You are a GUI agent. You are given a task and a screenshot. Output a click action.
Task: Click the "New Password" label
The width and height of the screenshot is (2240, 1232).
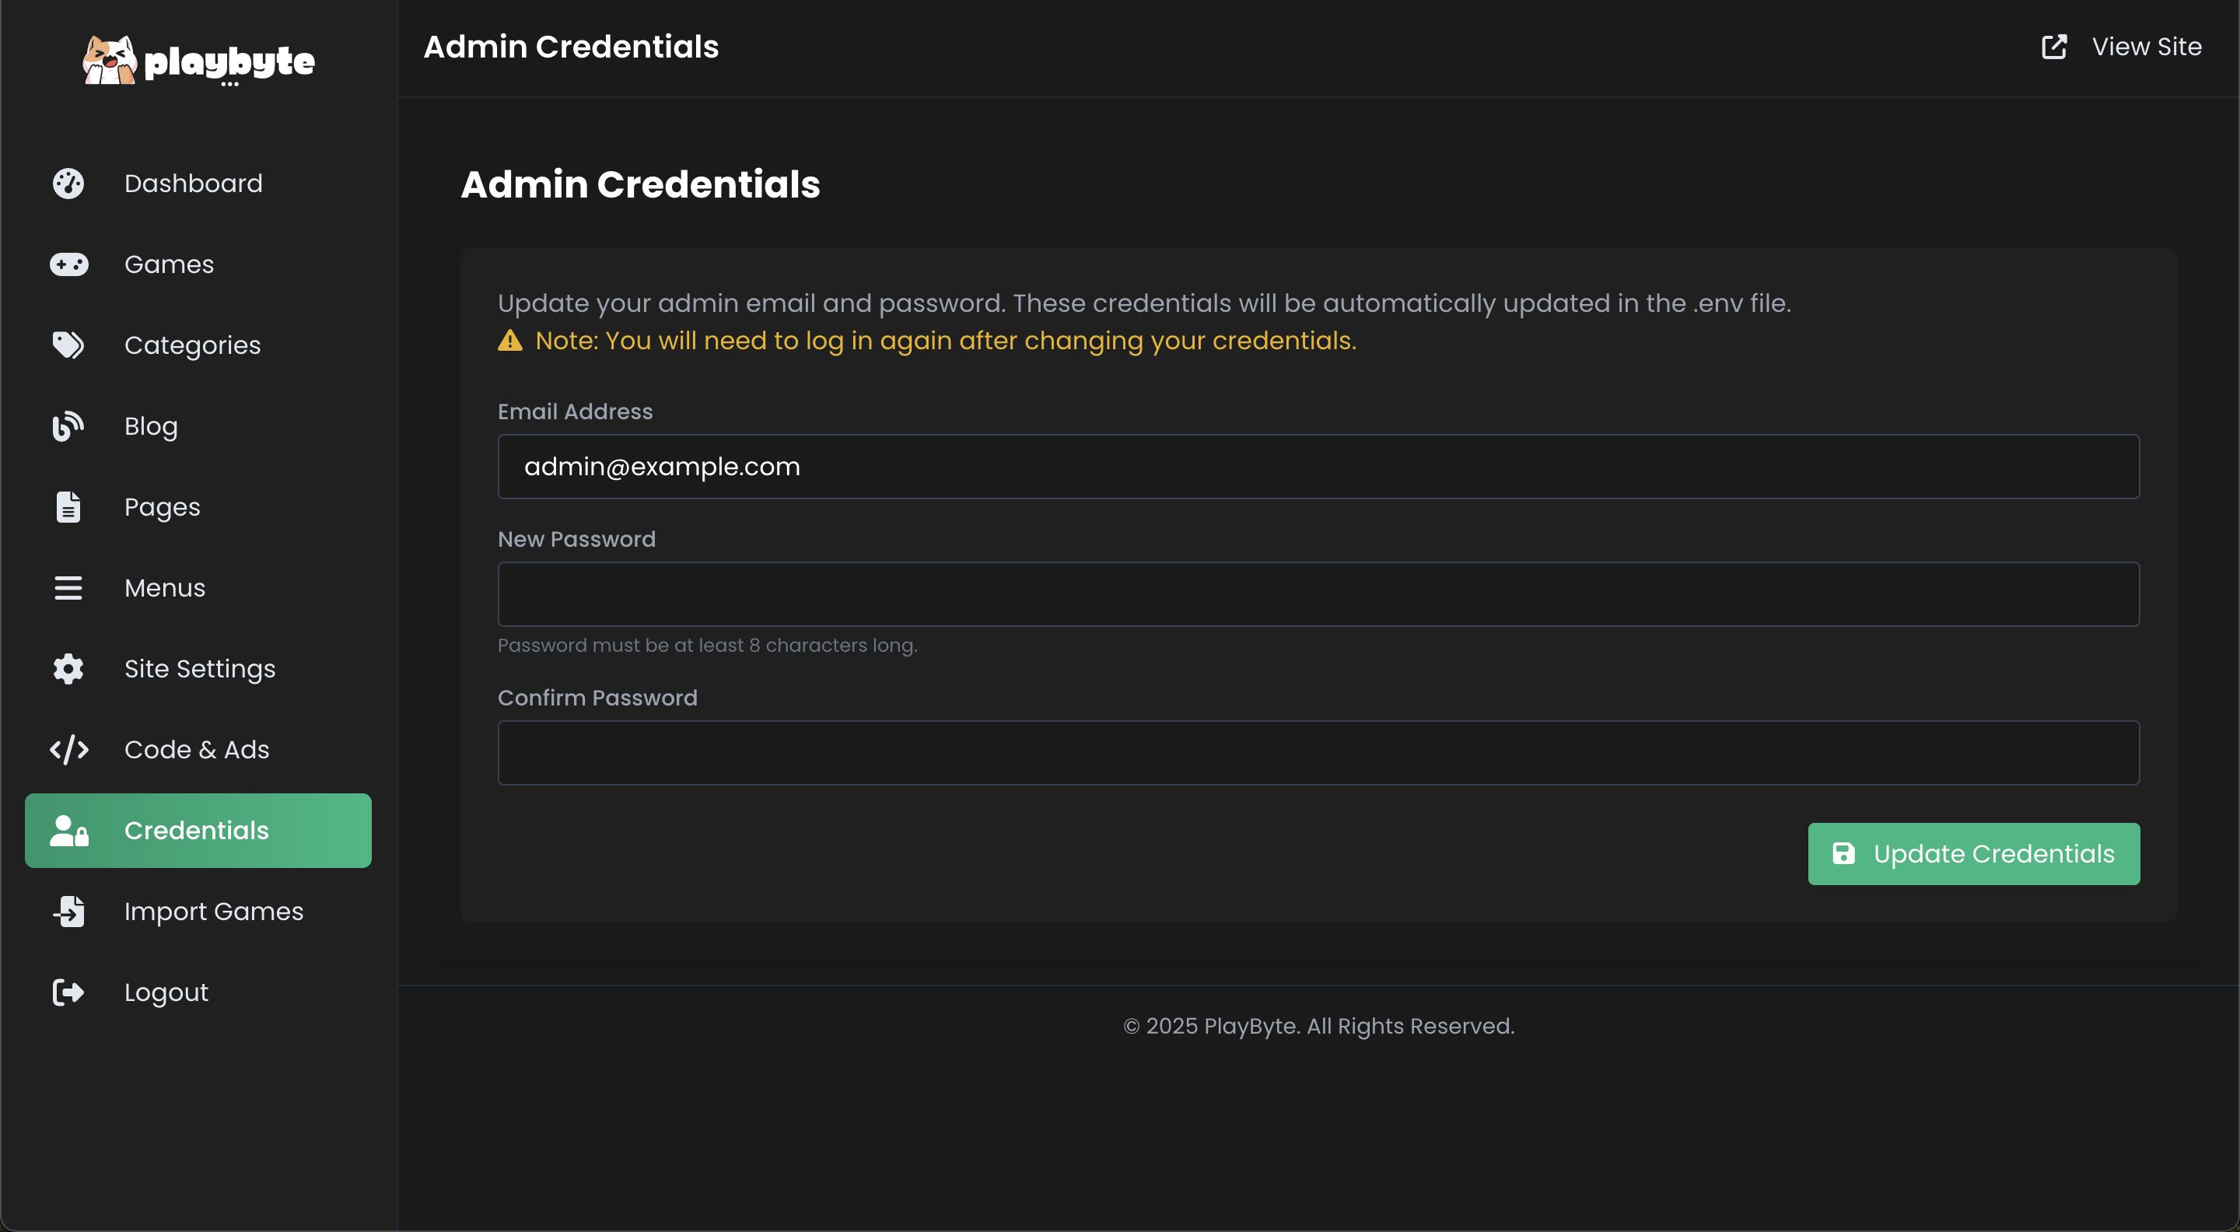[x=576, y=539]
